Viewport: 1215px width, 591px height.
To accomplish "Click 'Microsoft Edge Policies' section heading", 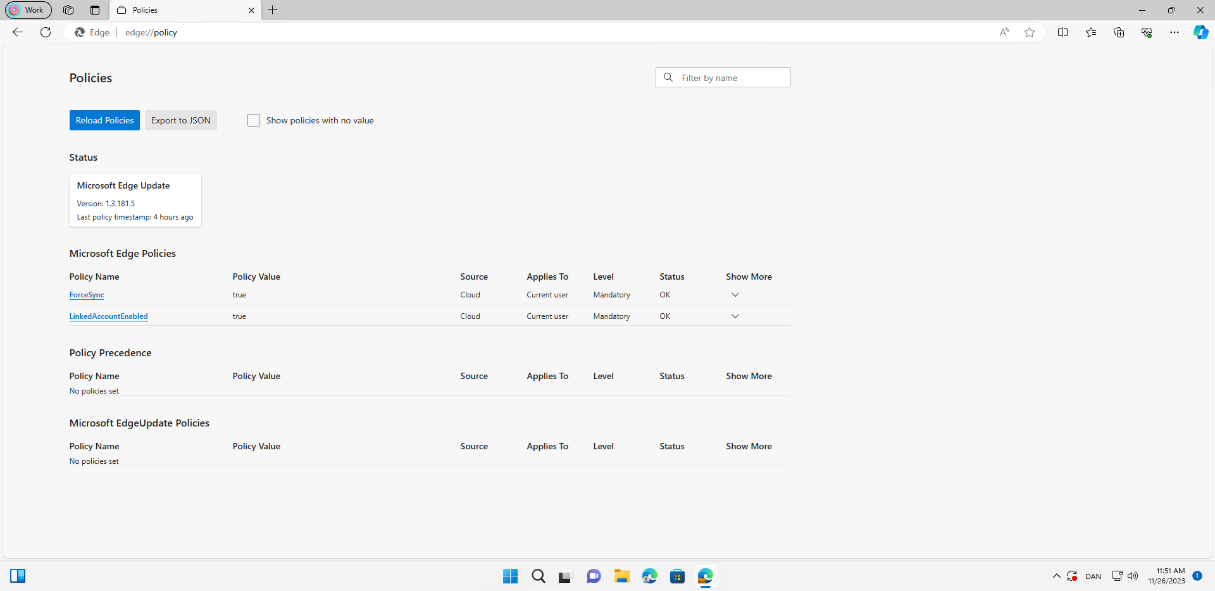I will [x=123, y=253].
